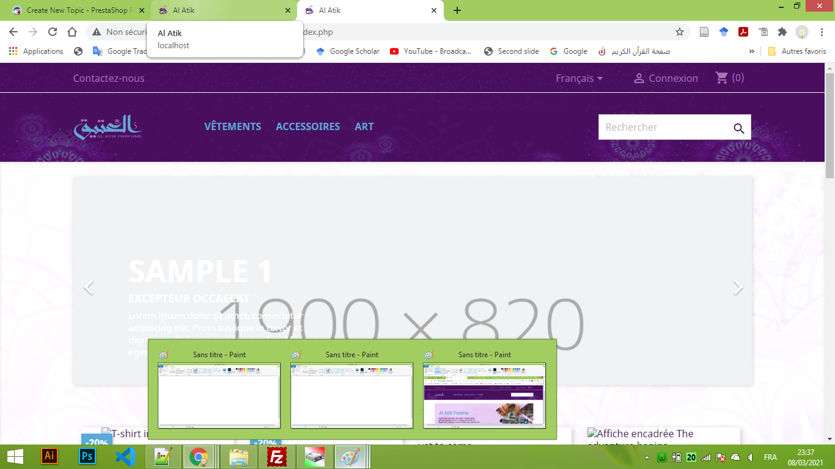The image size is (835, 469).
Task: Open the Windows Start menu
Action: point(15,457)
